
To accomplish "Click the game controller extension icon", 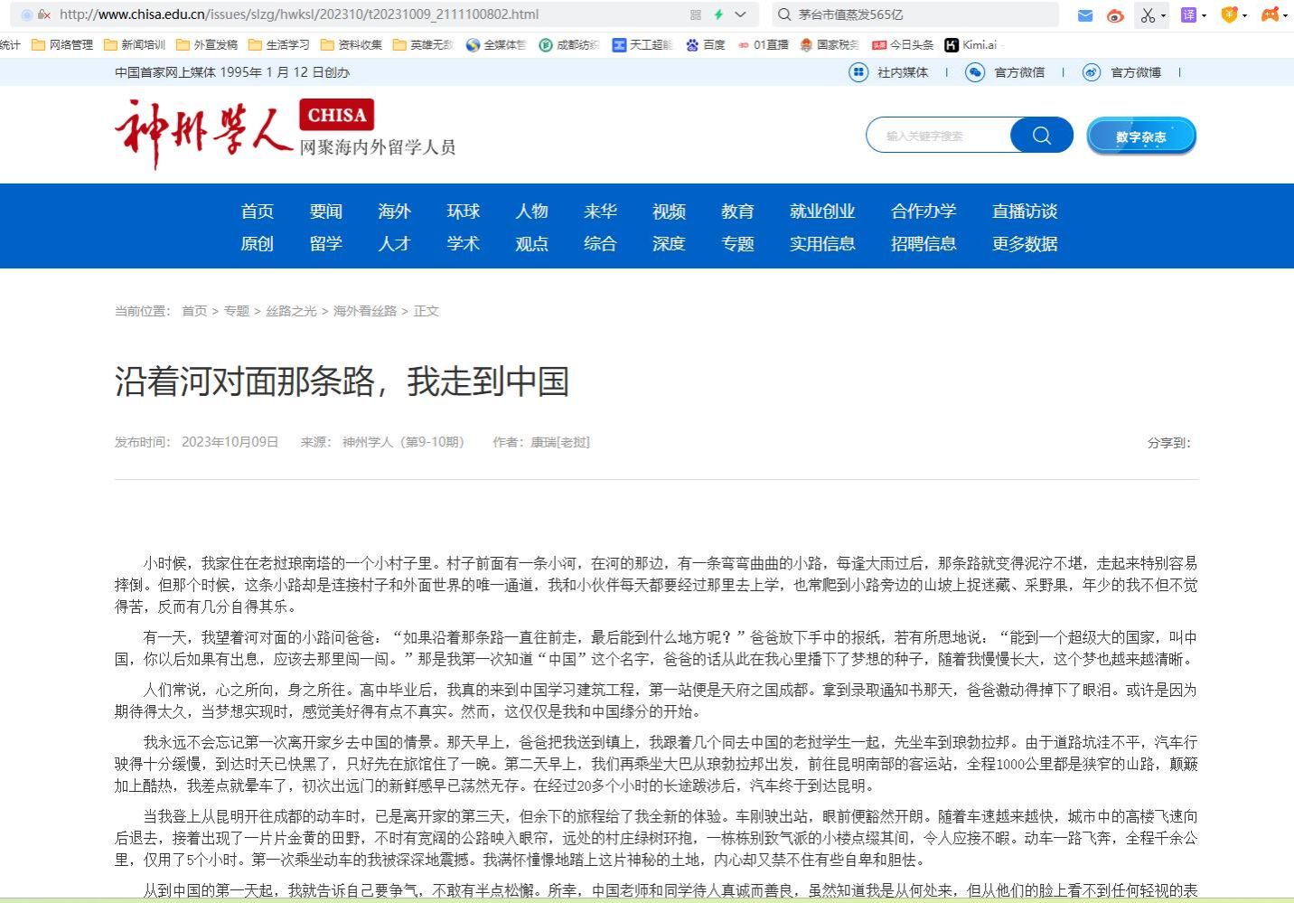I will [1270, 14].
